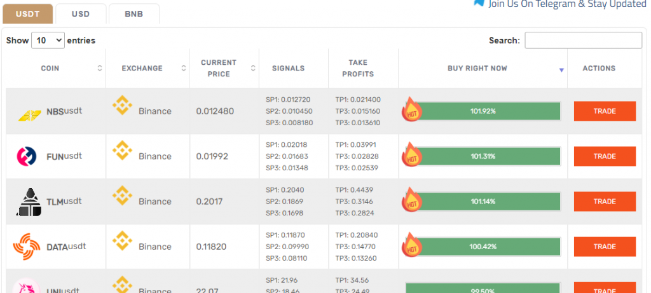Click the DATA coin logo icon
651x293 pixels.
click(27, 247)
